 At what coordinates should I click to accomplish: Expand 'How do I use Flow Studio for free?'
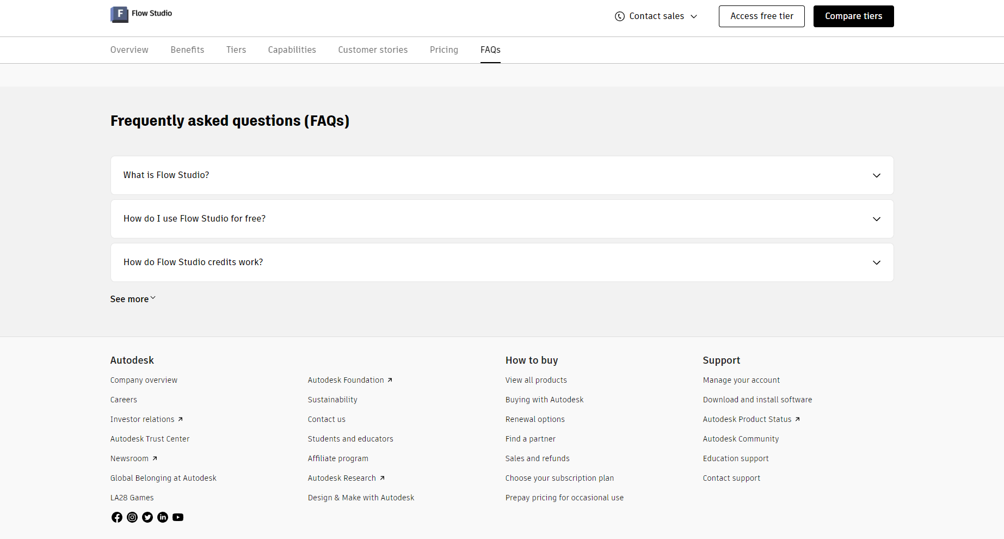click(x=502, y=219)
